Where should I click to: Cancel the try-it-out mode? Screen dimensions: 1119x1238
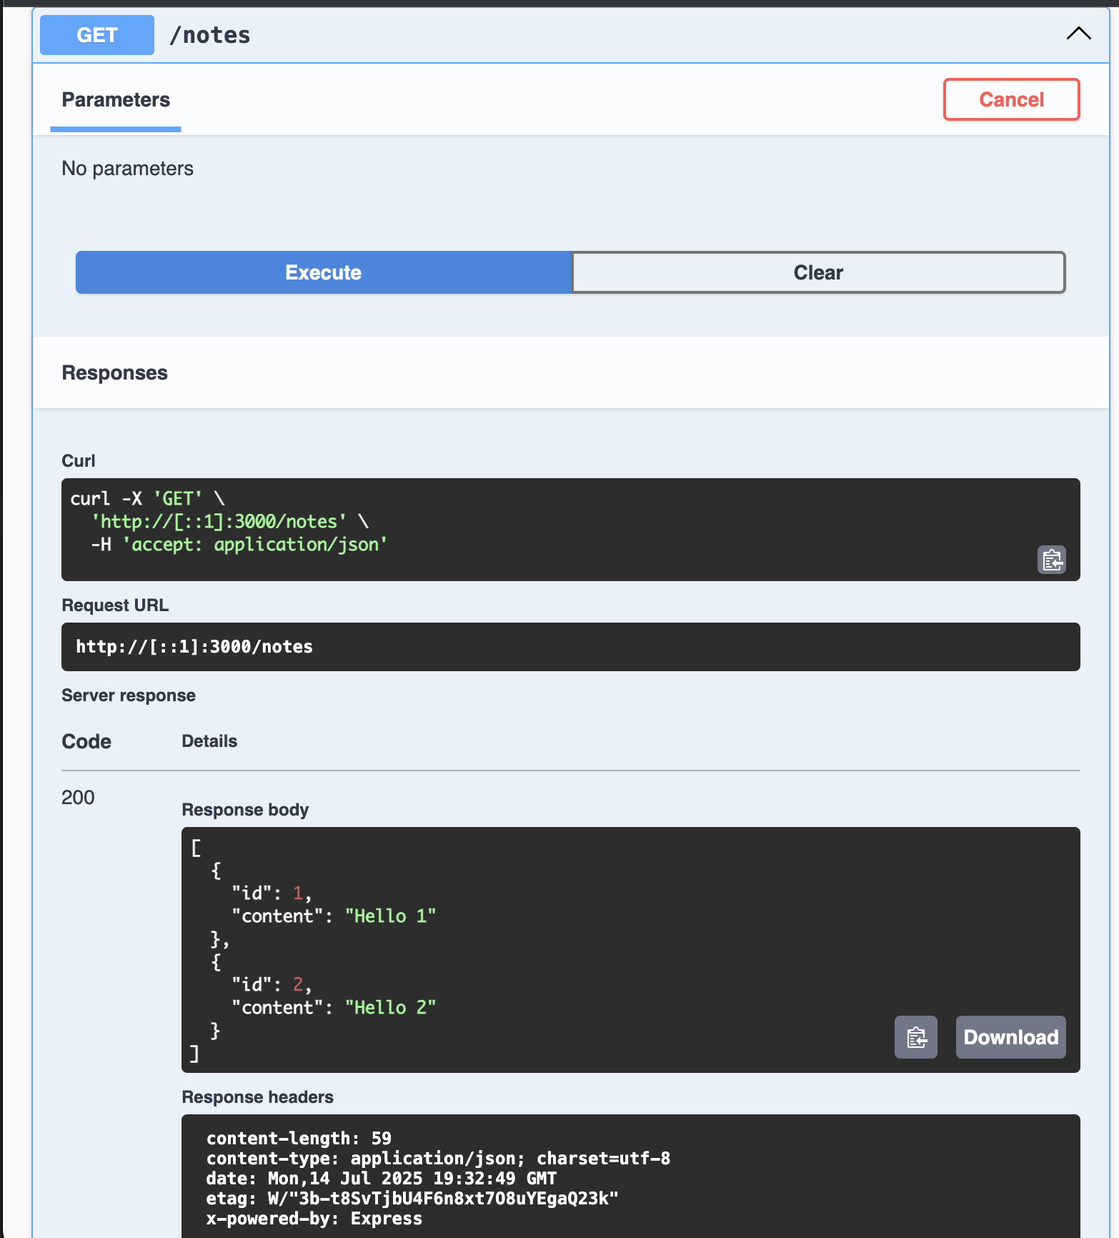1011,99
